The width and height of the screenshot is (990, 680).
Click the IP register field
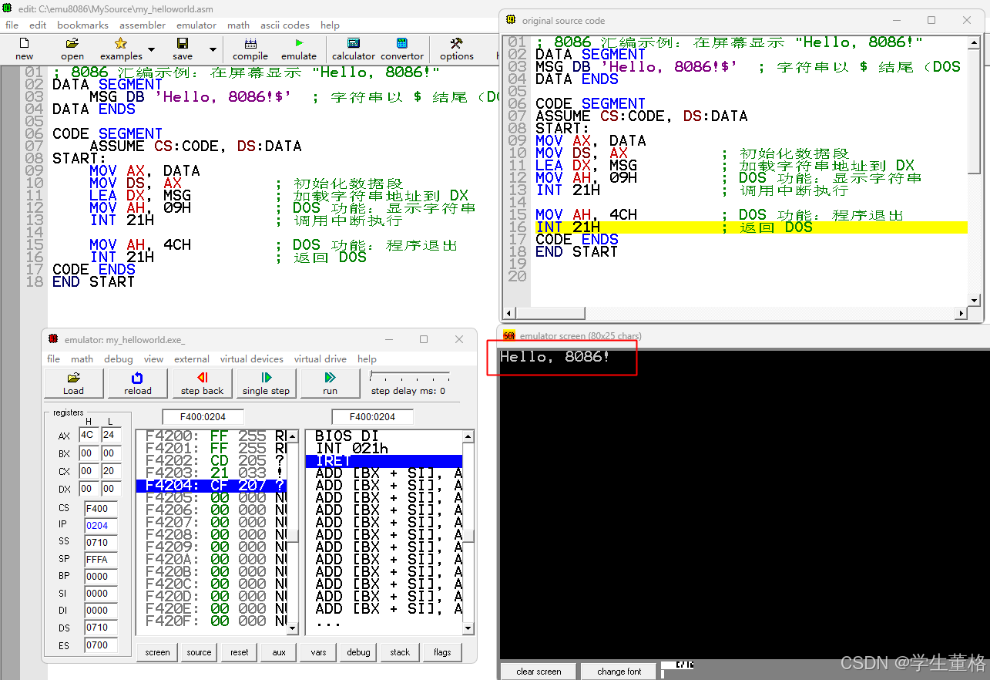pos(101,526)
